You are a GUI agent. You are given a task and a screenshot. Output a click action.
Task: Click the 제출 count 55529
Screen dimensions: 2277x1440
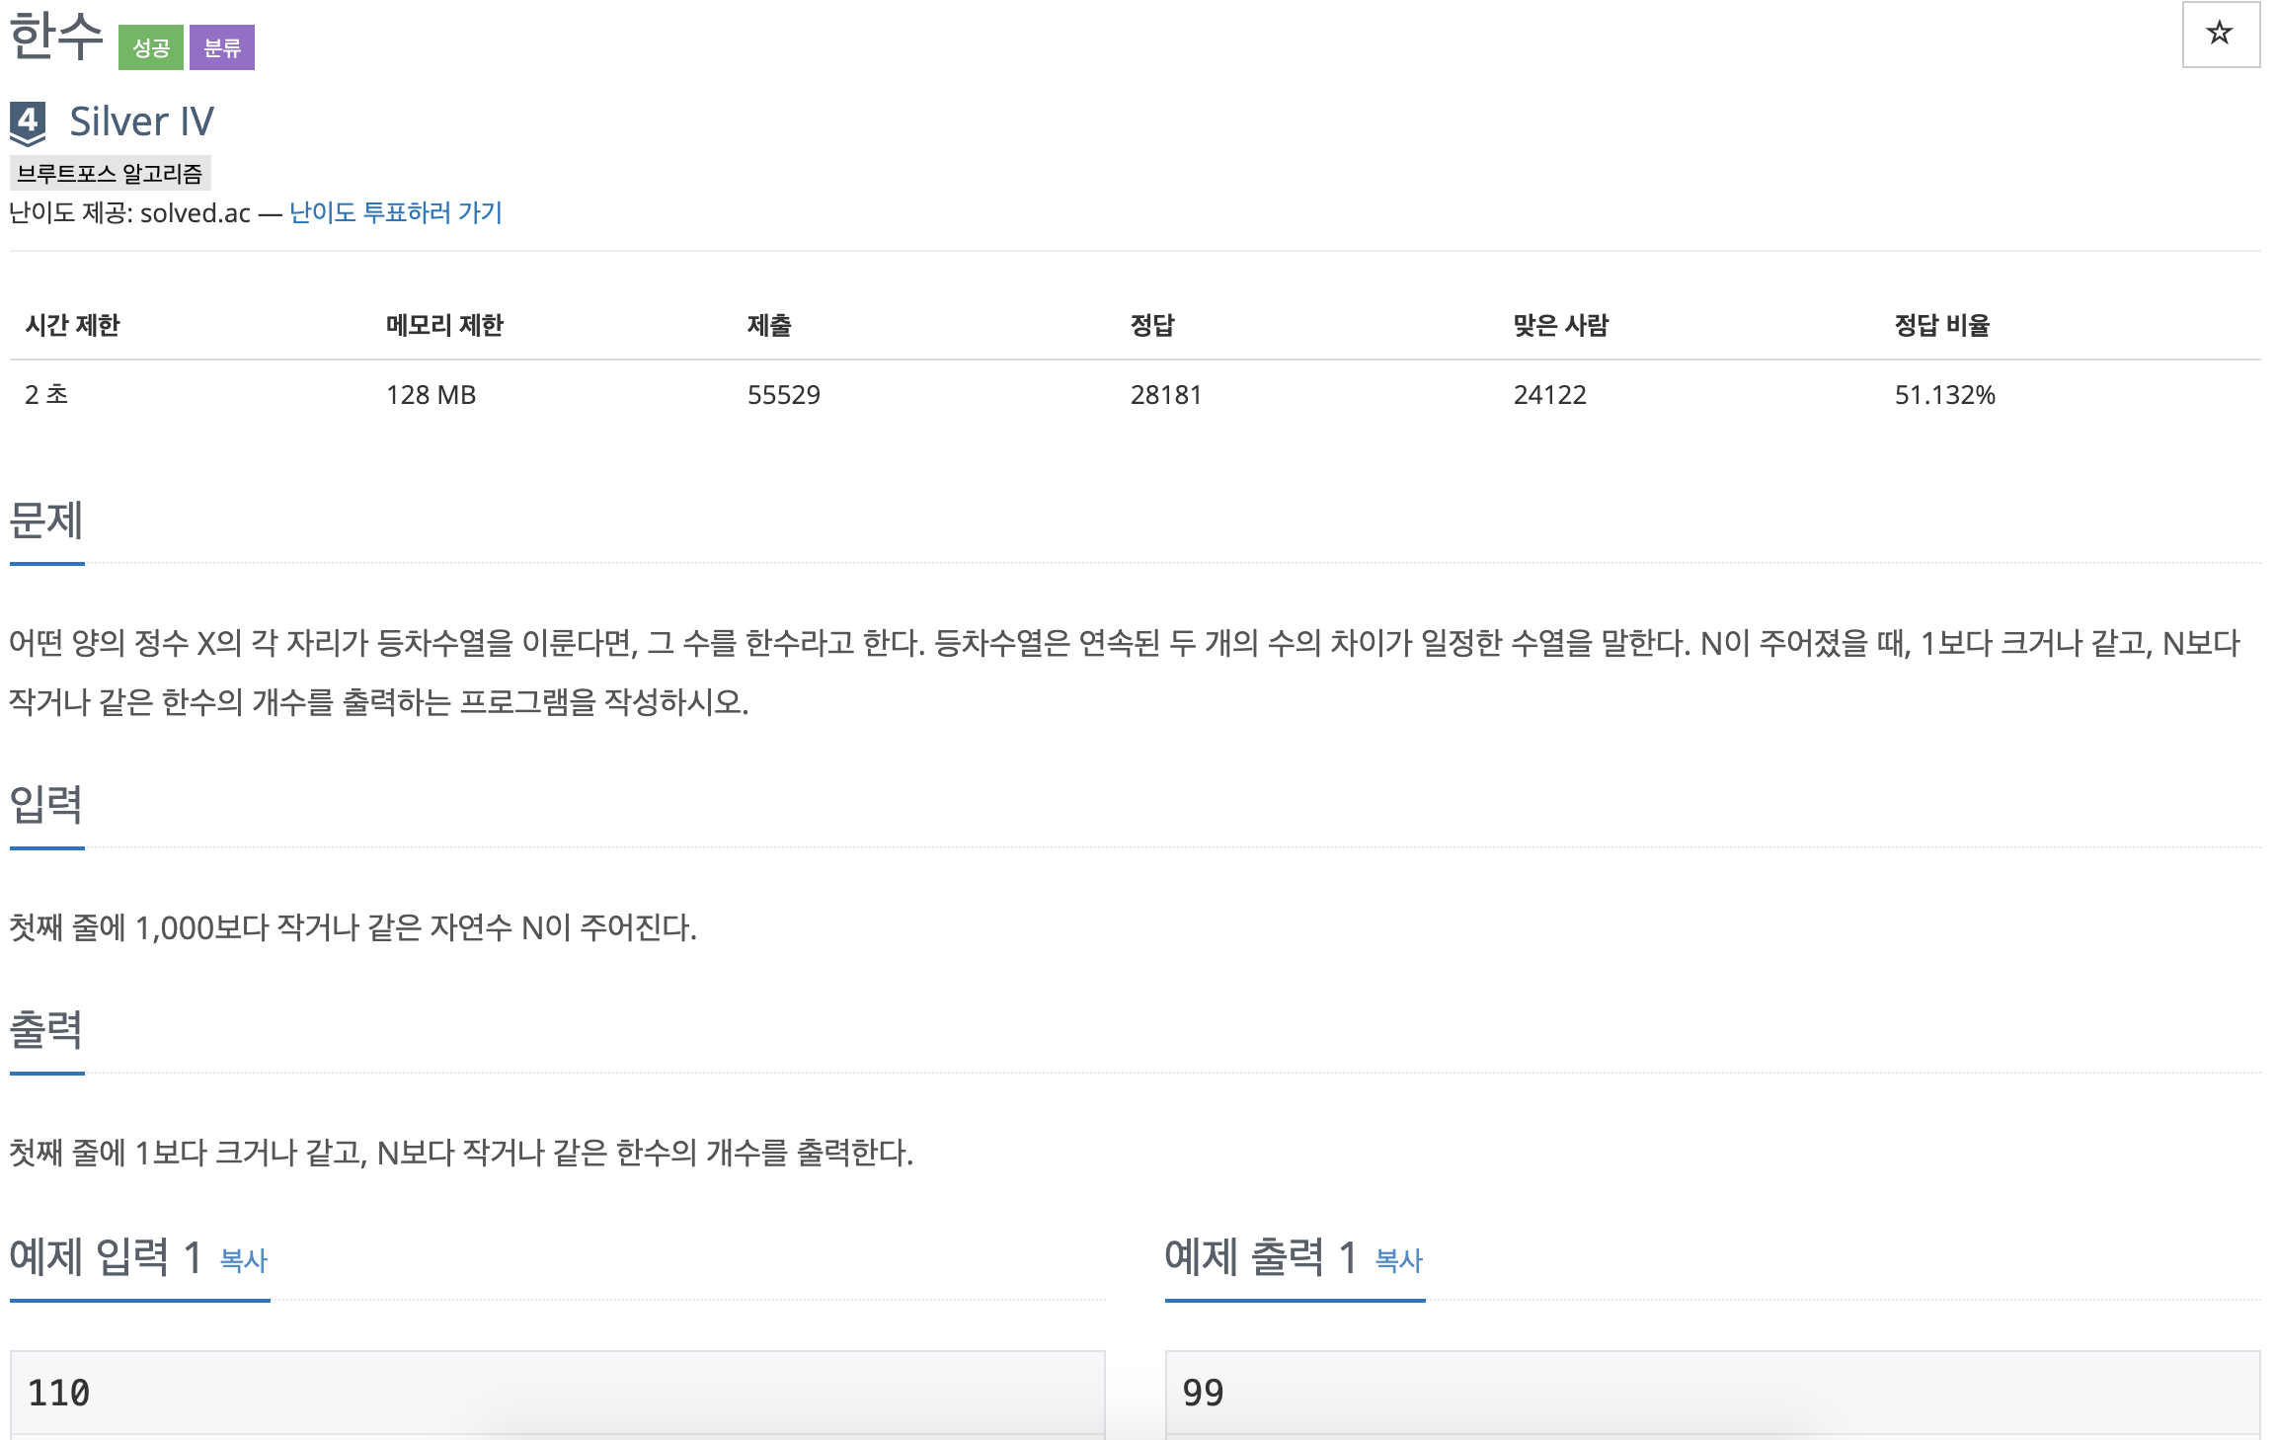pos(783,395)
